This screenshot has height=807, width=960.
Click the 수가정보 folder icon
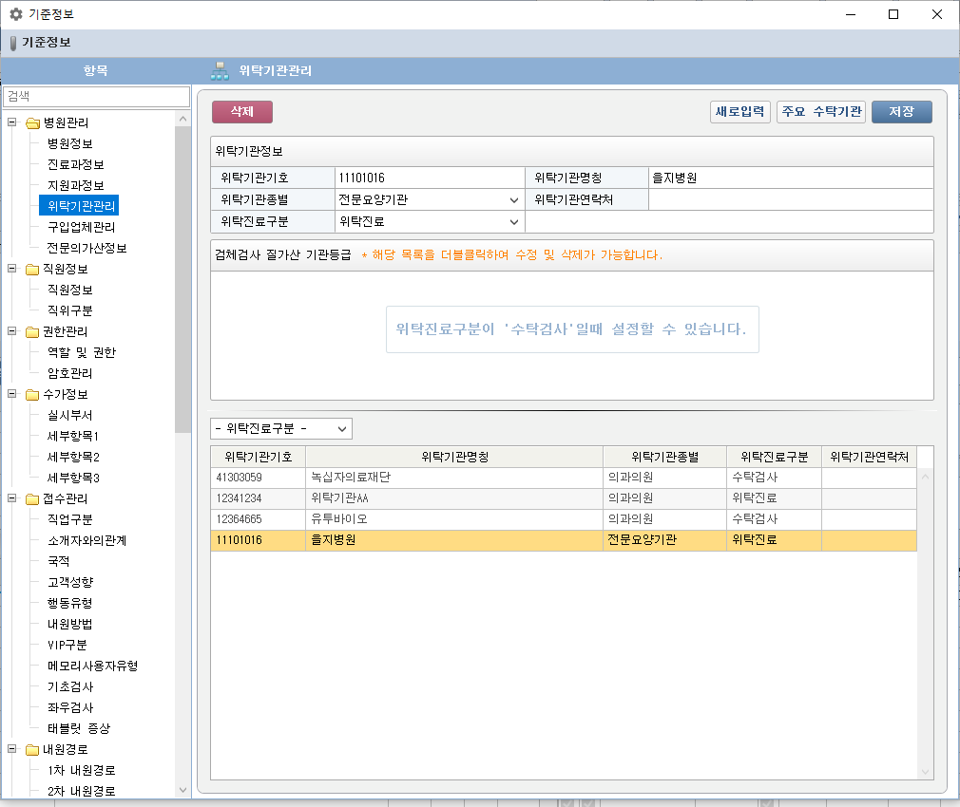(32, 394)
